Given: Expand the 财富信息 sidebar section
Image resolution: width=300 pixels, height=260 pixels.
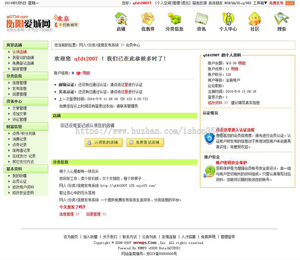Looking at the screenshot, I should 13,127.
